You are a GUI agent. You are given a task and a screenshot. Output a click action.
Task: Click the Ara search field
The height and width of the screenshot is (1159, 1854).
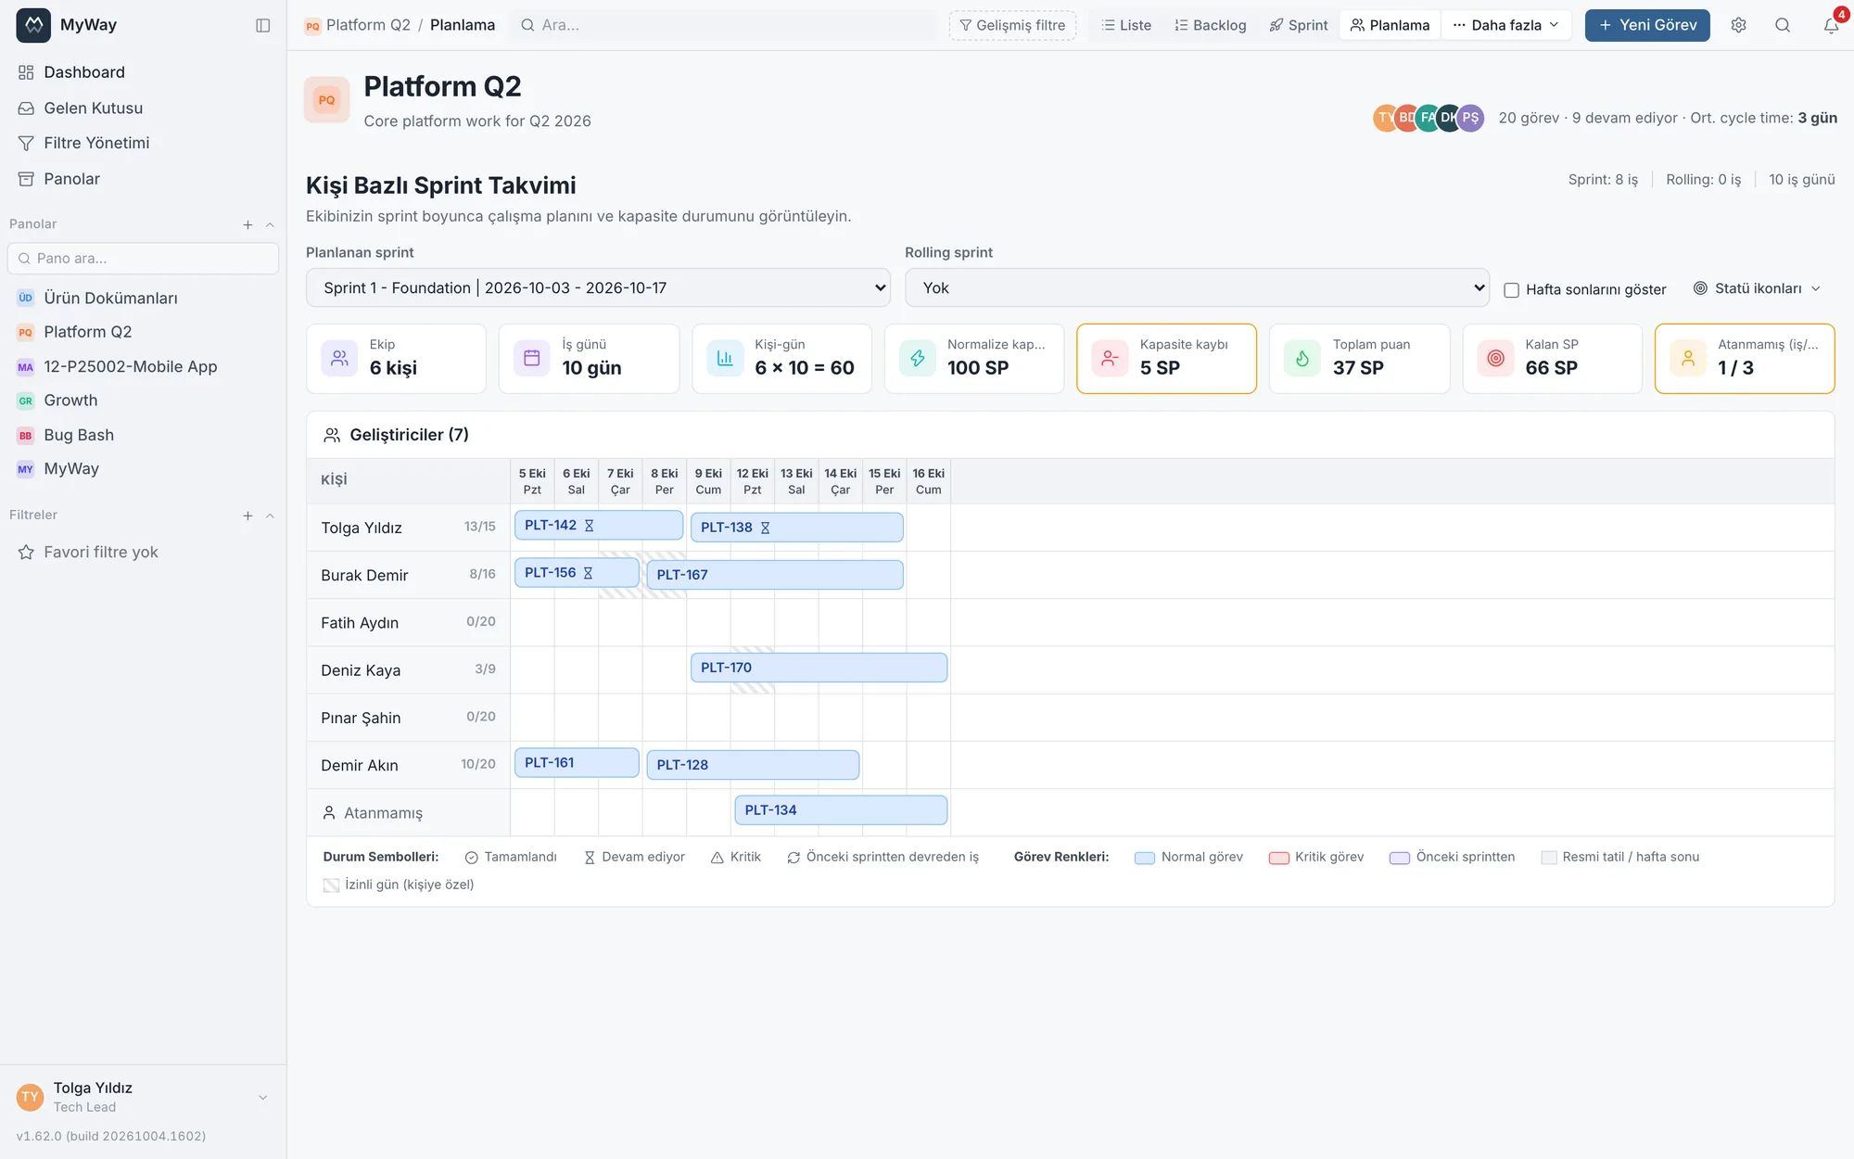click(723, 25)
